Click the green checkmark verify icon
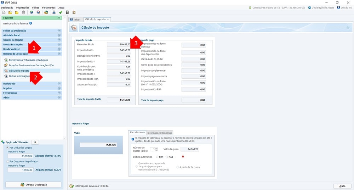 tap(61, 12)
